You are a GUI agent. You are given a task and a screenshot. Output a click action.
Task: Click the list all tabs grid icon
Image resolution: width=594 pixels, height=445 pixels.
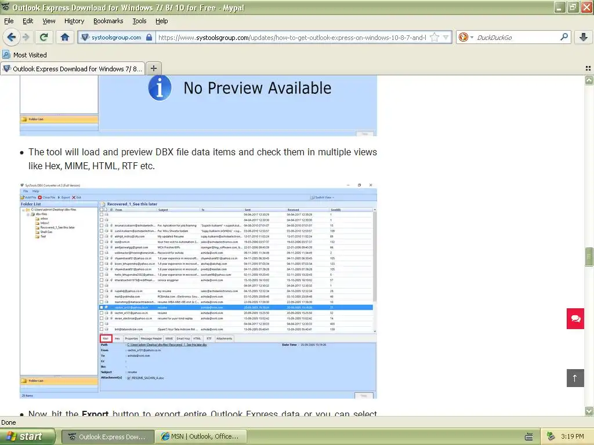pos(588,68)
